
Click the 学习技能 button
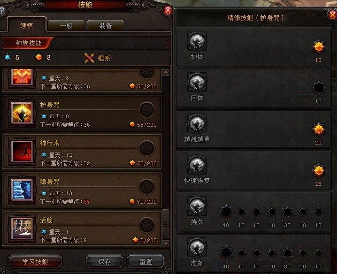35,261
